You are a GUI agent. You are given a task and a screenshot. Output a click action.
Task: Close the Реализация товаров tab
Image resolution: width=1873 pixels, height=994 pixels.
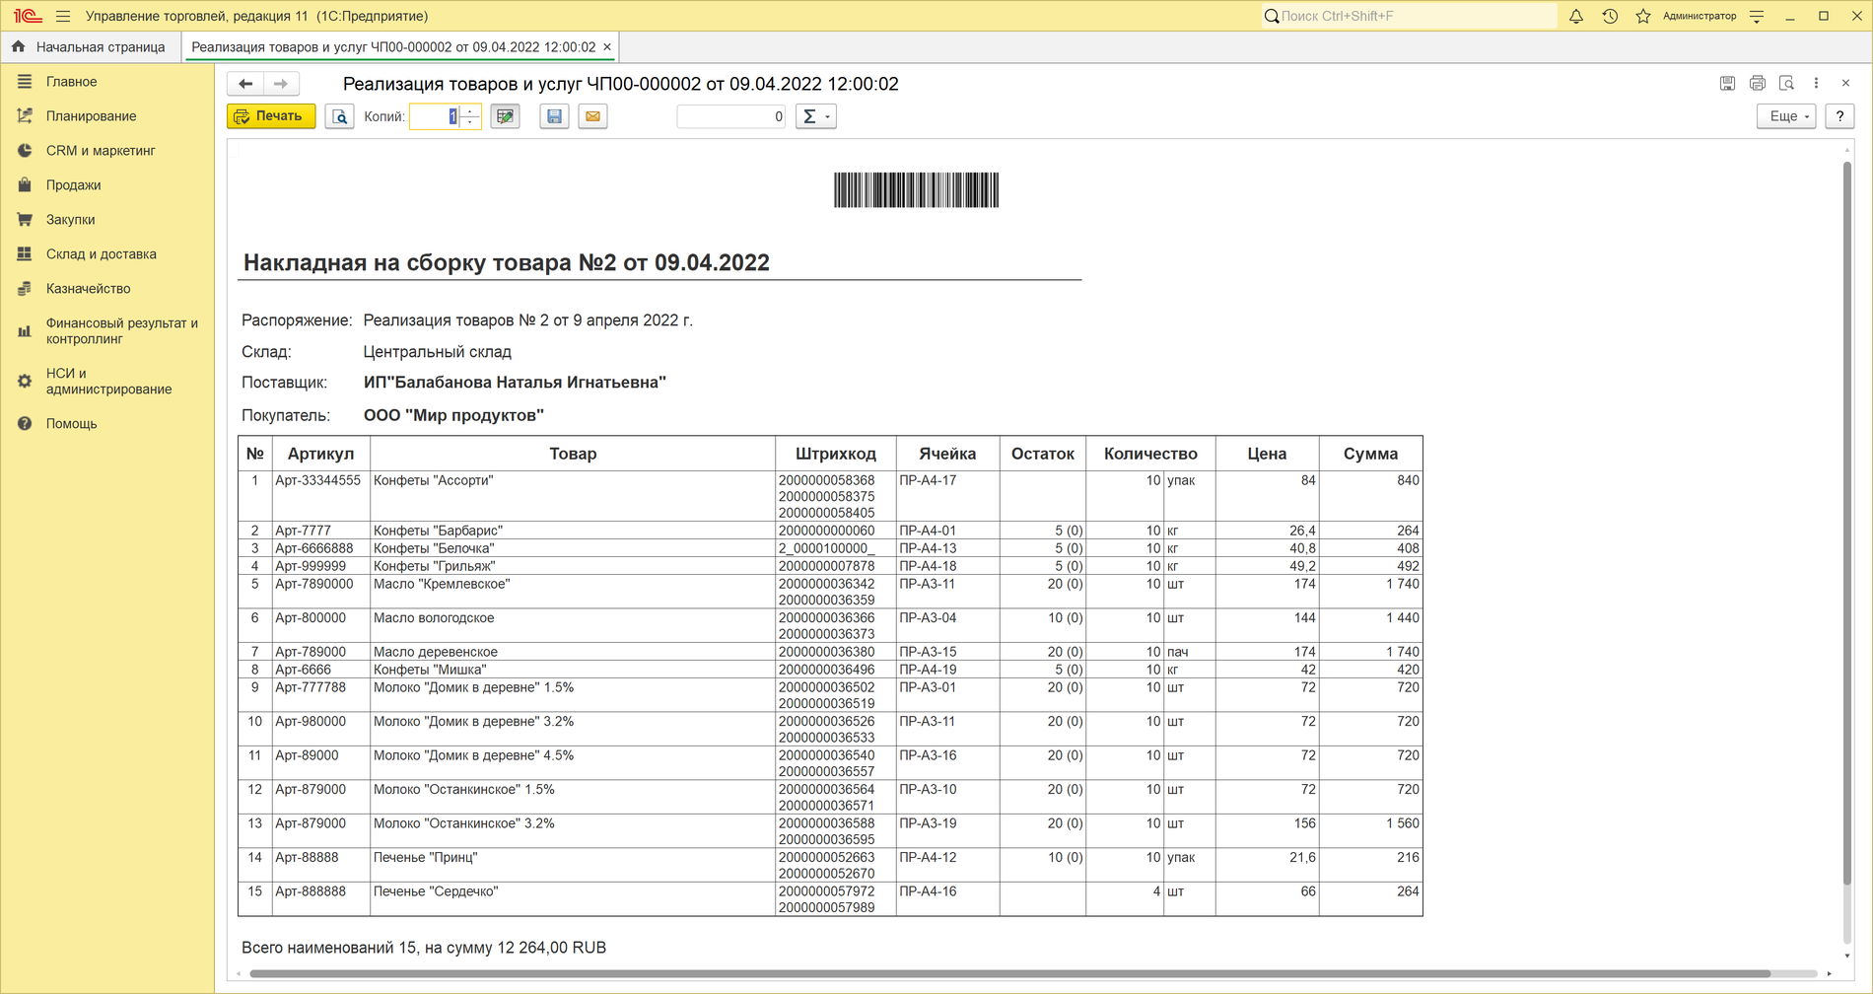click(x=607, y=47)
